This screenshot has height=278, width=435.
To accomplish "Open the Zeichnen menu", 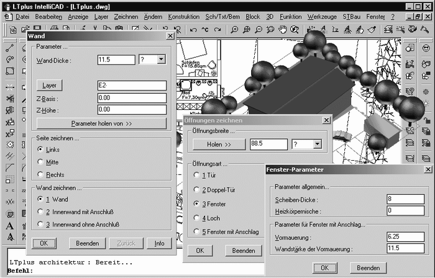I will pos(126,17).
